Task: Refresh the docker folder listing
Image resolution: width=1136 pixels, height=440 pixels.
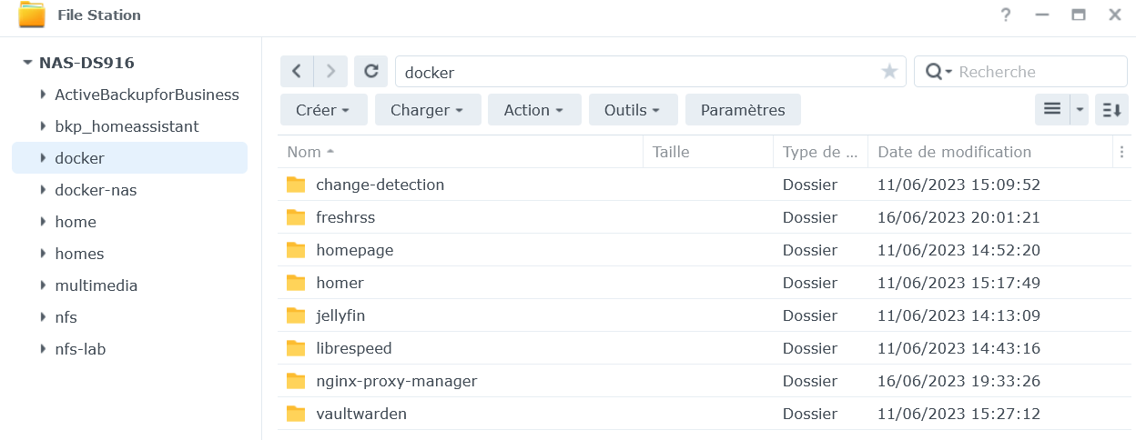Action: [371, 72]
